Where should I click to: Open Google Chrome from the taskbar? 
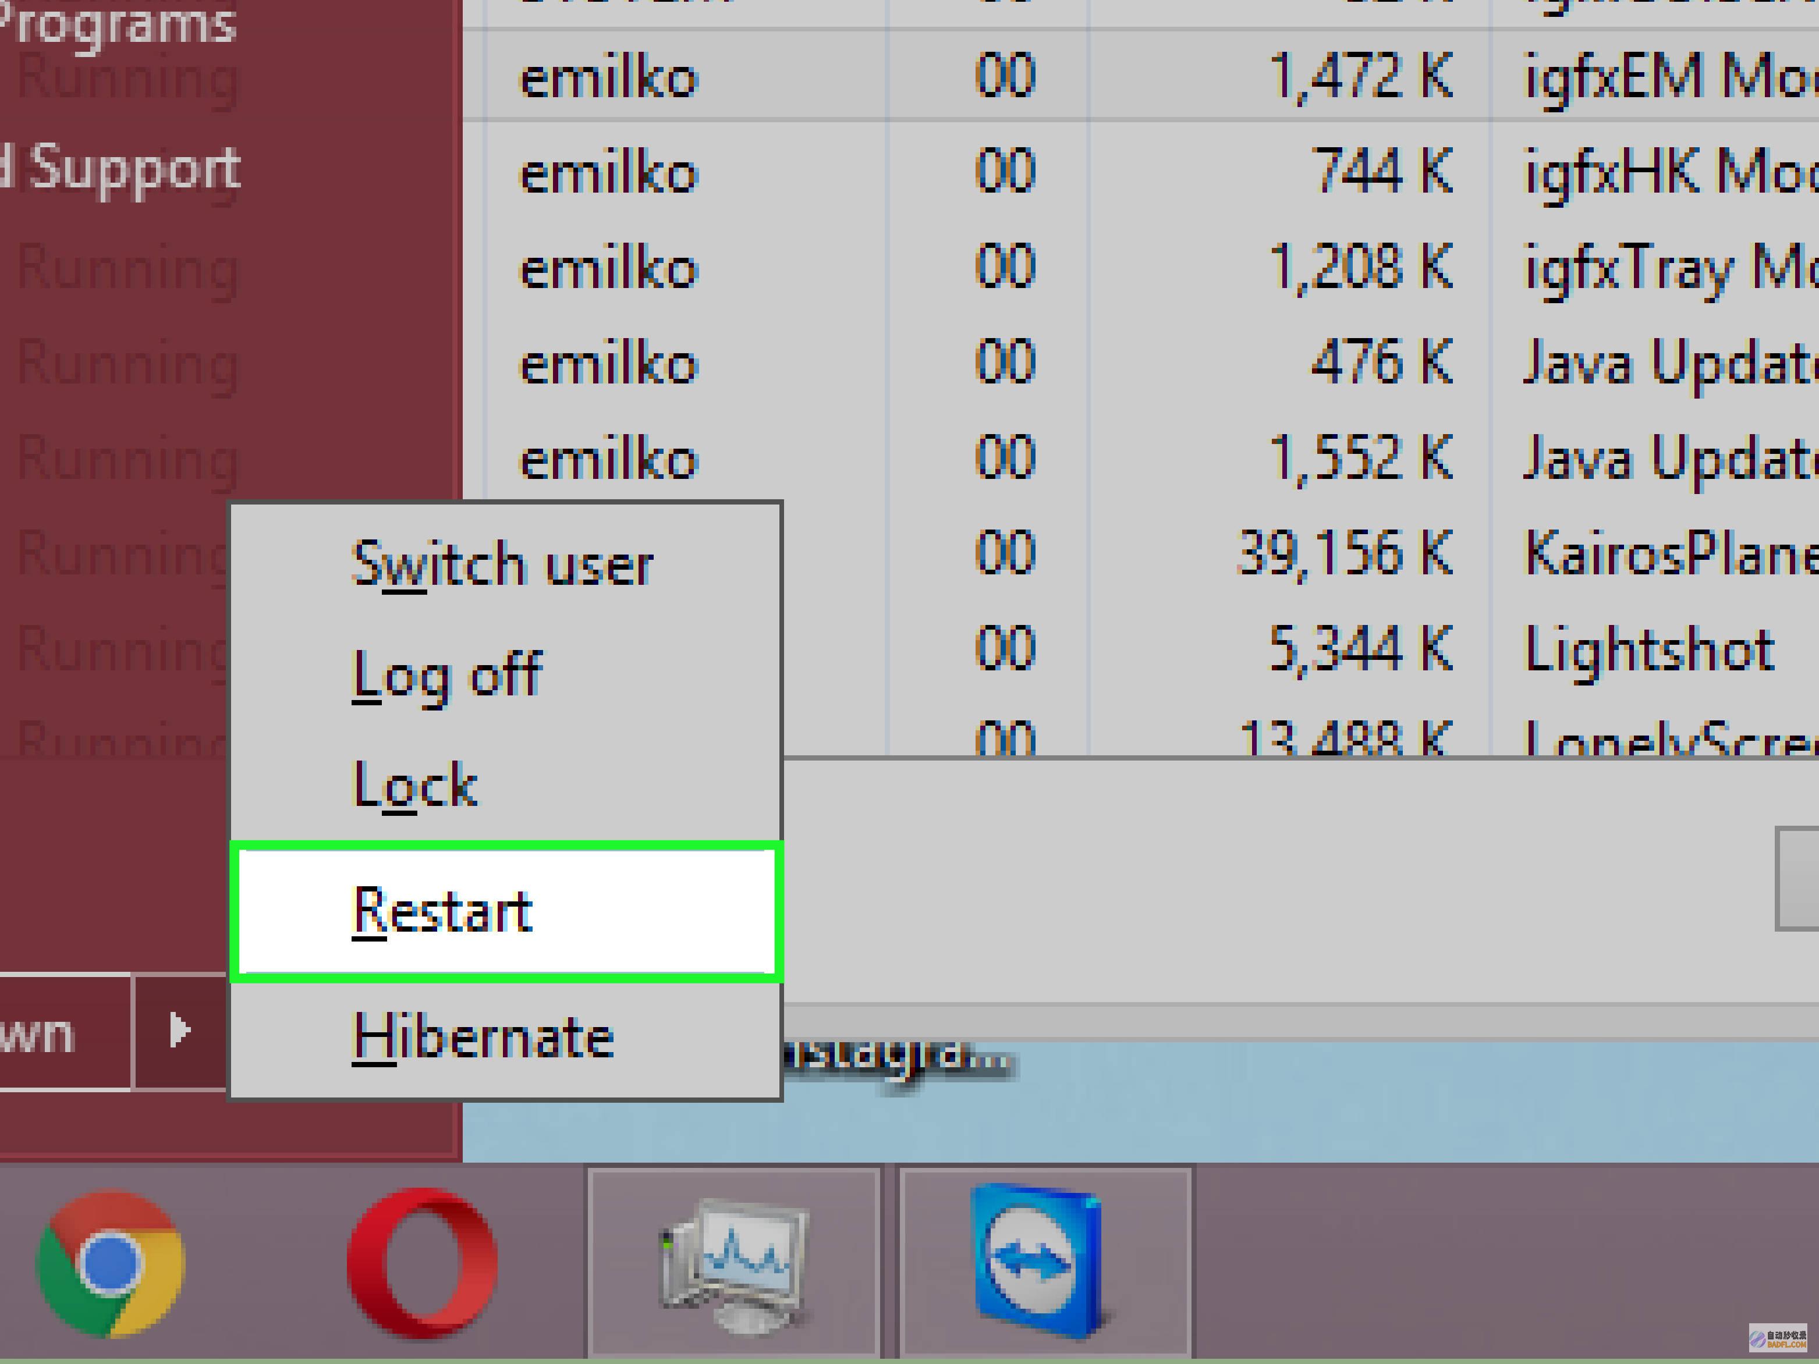coord(111,1264)
